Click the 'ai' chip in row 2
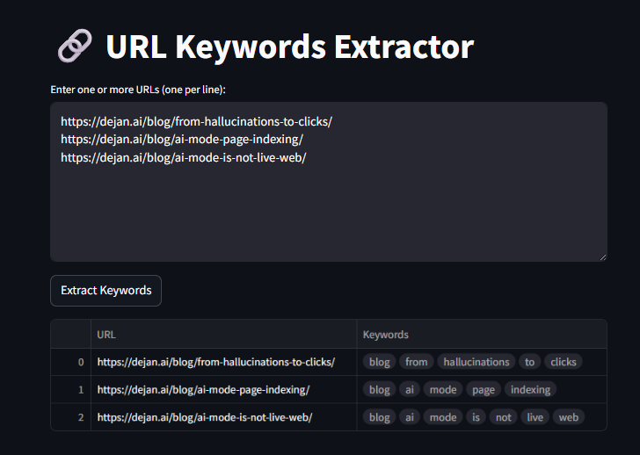This screenshot has height=455, width=640. (x=410, y=417)
